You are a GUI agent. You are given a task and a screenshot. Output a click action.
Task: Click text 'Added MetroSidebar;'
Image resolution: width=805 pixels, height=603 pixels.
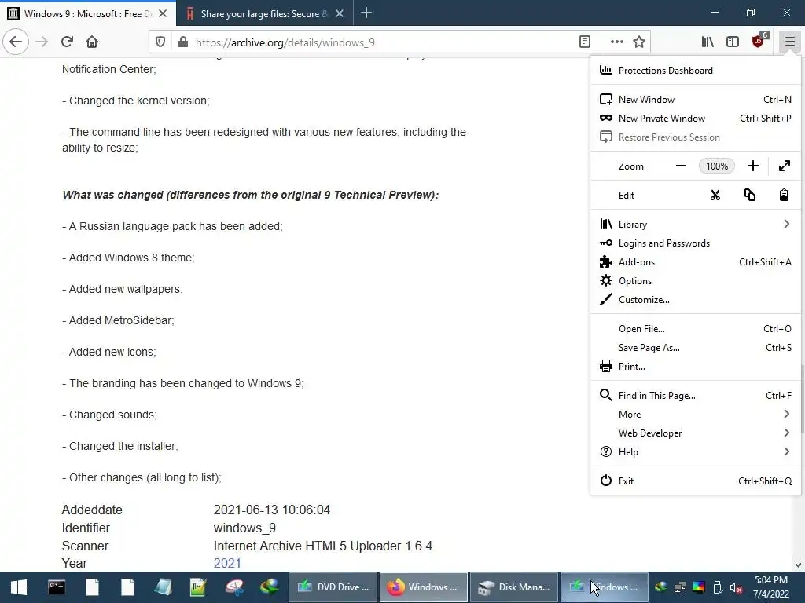point(118,320)
